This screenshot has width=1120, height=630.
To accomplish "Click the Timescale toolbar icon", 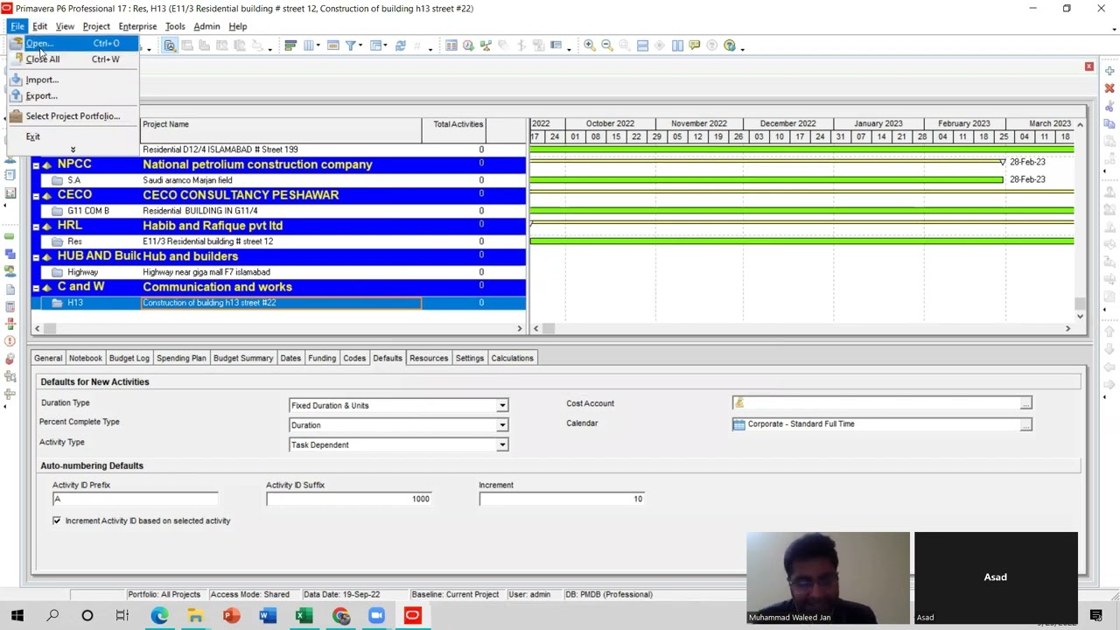I will [x=332, y=45].
